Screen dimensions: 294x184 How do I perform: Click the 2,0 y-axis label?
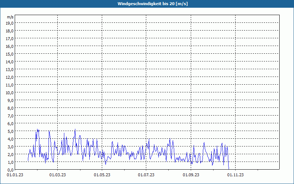point(11,154)
